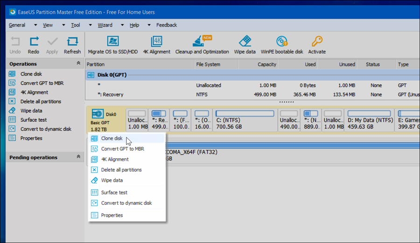Screen dimensions: 420x243
Task: Collapse the Operations panel
Action: [x=78, y=64]
